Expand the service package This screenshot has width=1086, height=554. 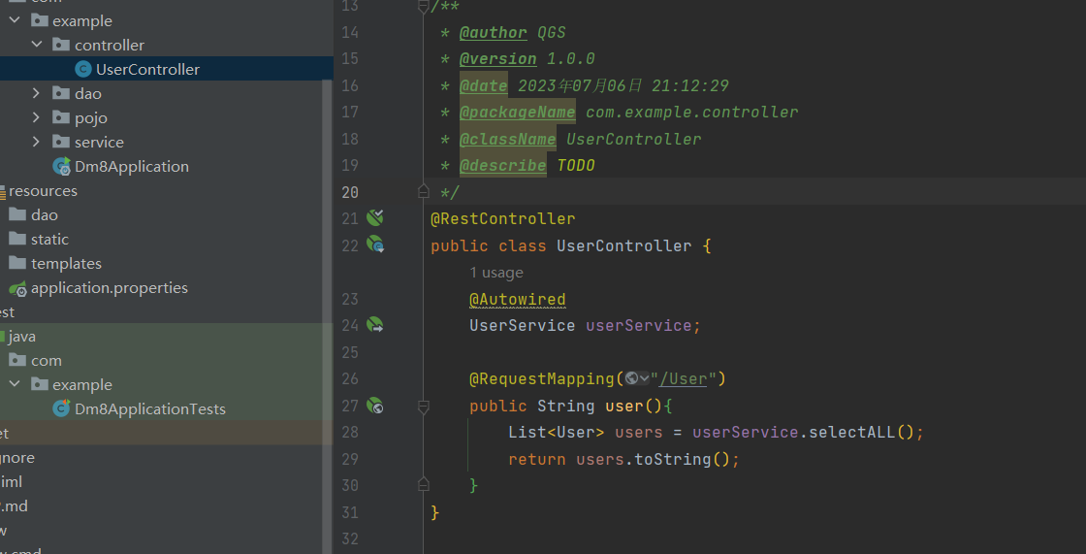[37, 142]
